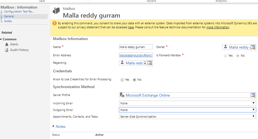Open the Incoming Email dropdown

pos(187,103)
